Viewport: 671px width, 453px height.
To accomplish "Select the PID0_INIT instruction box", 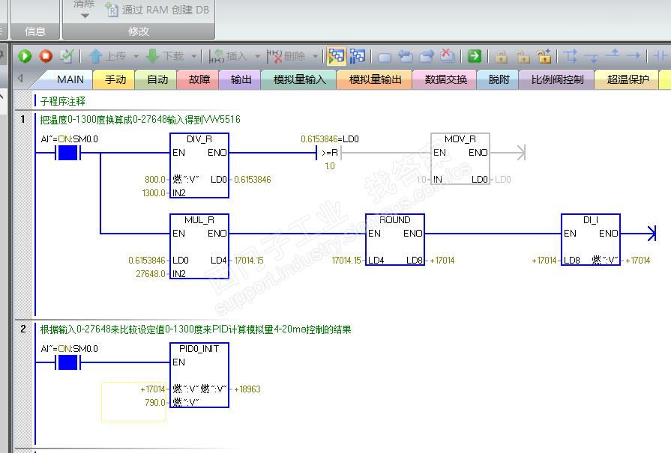I will point(199,375).
